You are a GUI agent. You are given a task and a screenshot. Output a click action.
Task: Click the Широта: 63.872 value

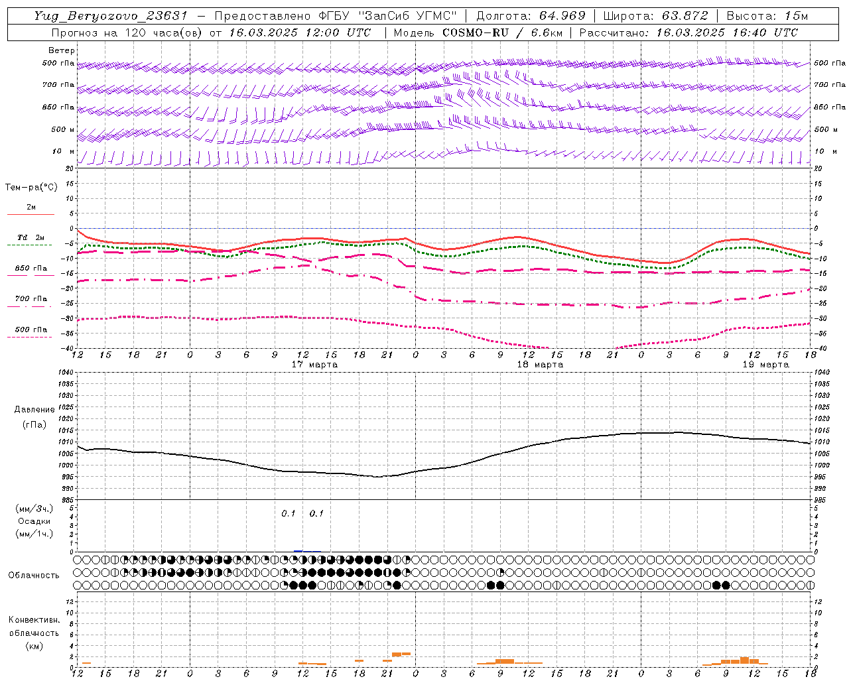(655, 16)
